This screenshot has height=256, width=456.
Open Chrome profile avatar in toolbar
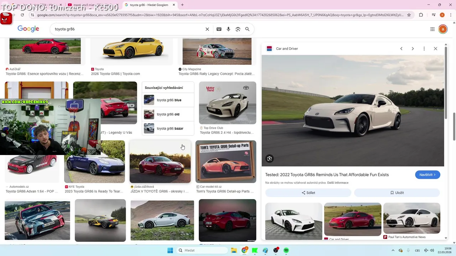[442, 15]
